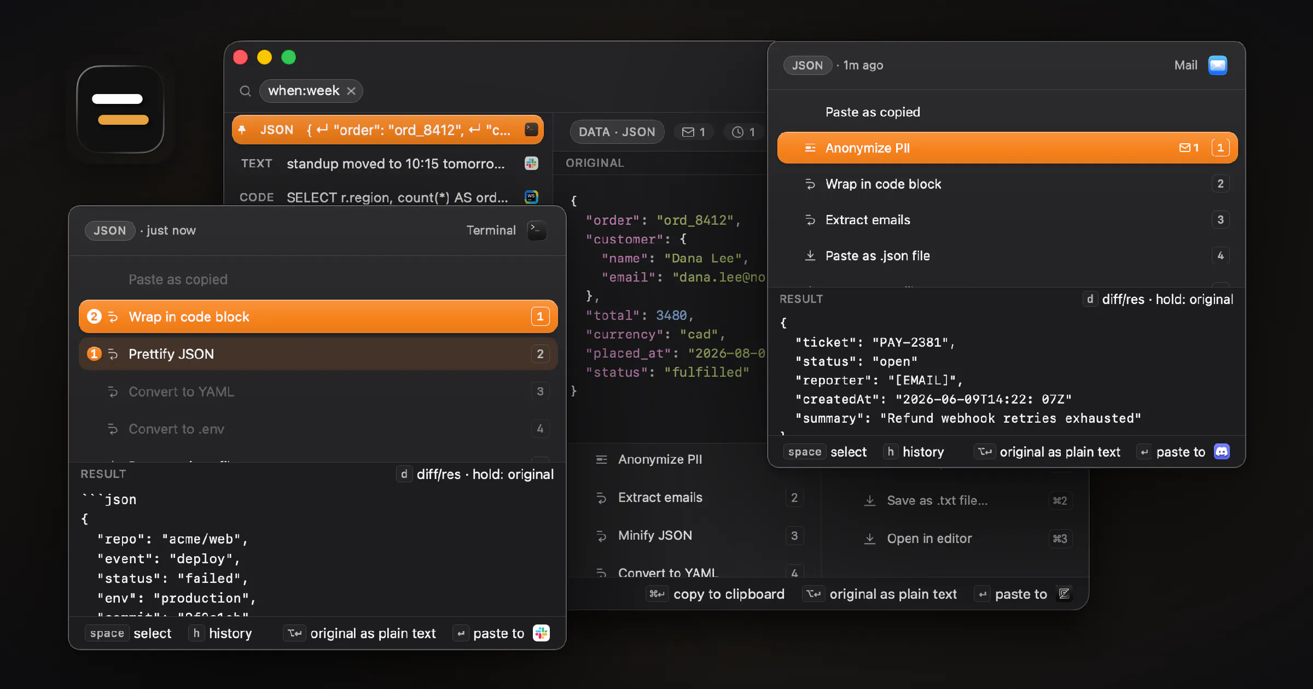Image resolution: width=1313 pixels, height=689 pixels.
Task: Choose Extract emails in Mail popup
Action: (1007, 220)
